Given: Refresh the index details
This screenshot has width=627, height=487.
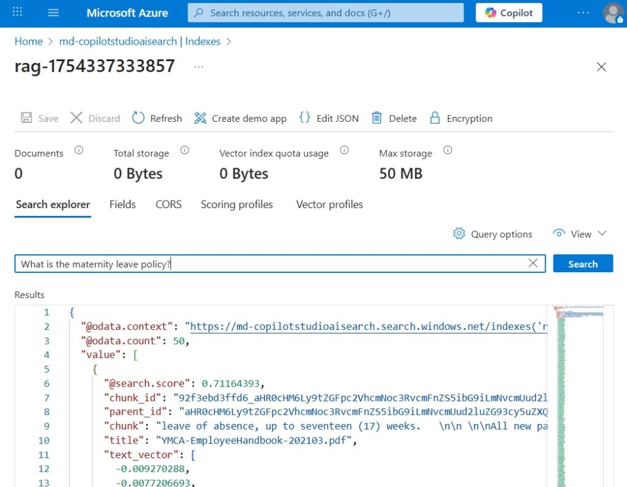Looking at the screenshot, I should click(157, 118).
